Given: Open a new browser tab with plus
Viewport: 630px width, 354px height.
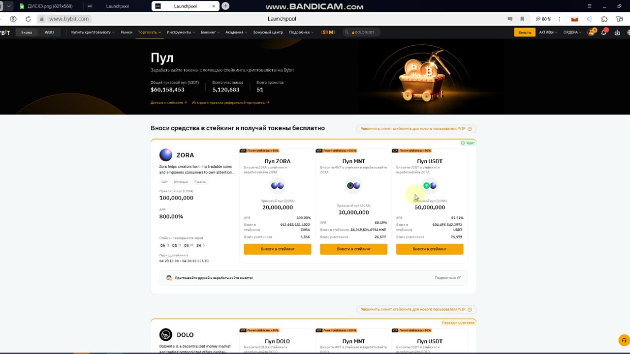Looking at the screenshot, I should point(225,6).
